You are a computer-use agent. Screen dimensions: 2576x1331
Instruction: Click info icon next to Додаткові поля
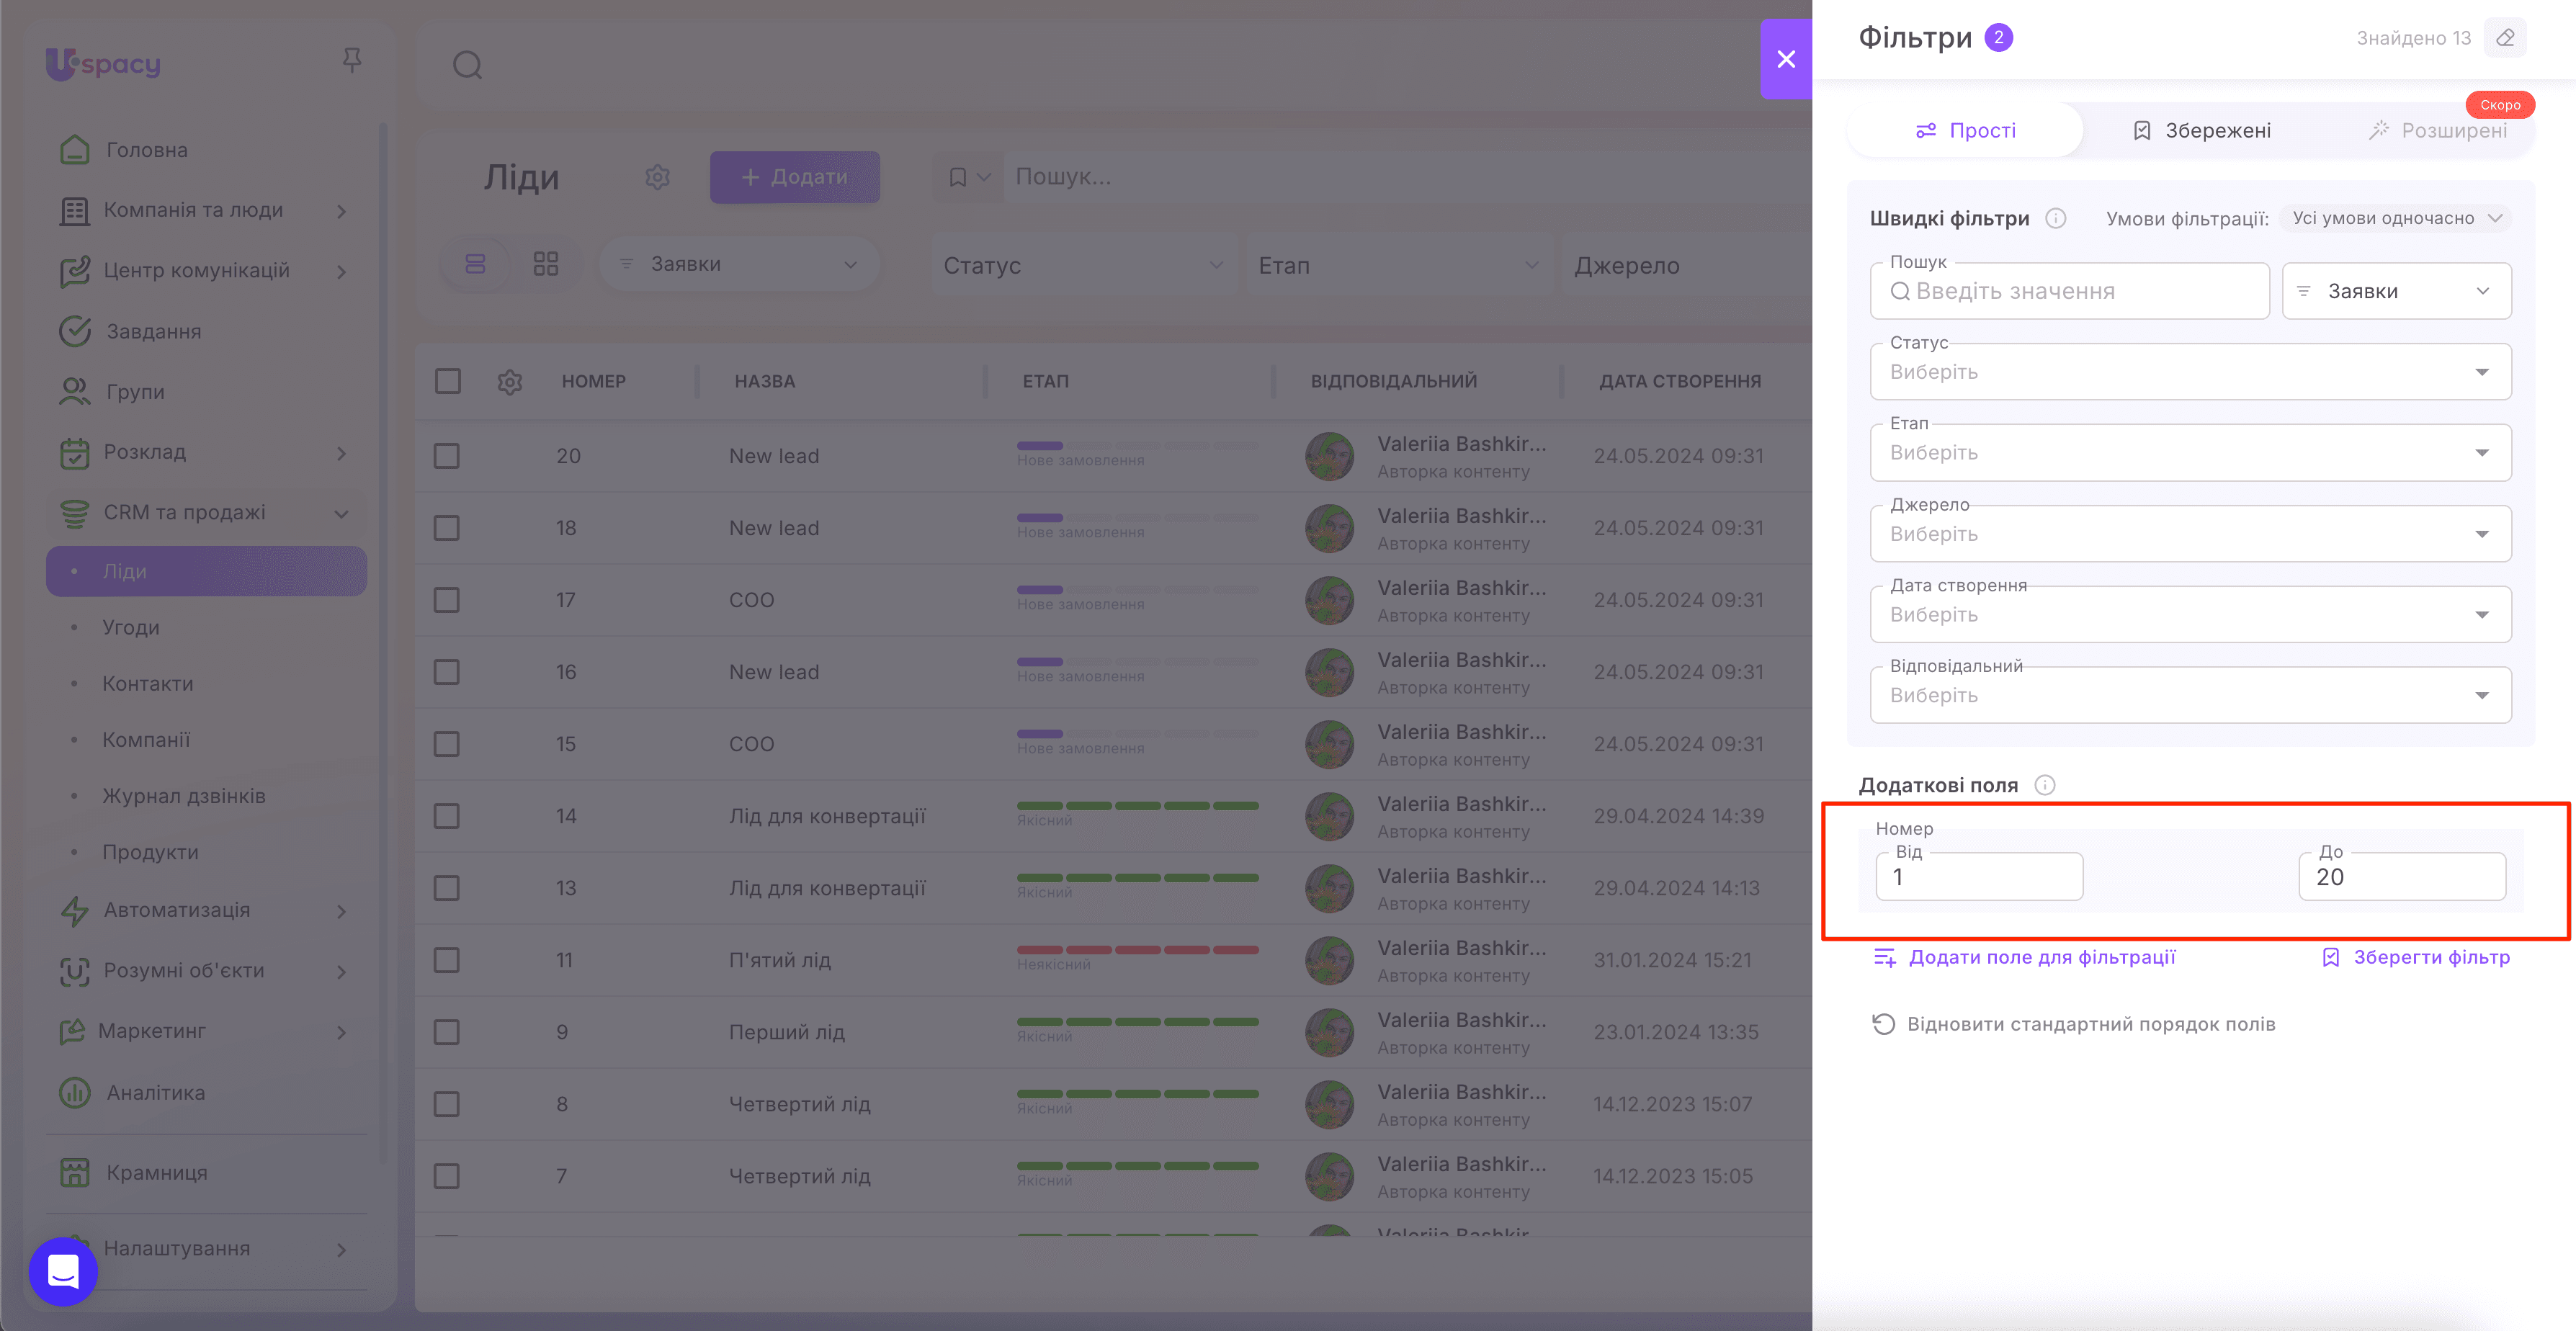click(2045, 785)
